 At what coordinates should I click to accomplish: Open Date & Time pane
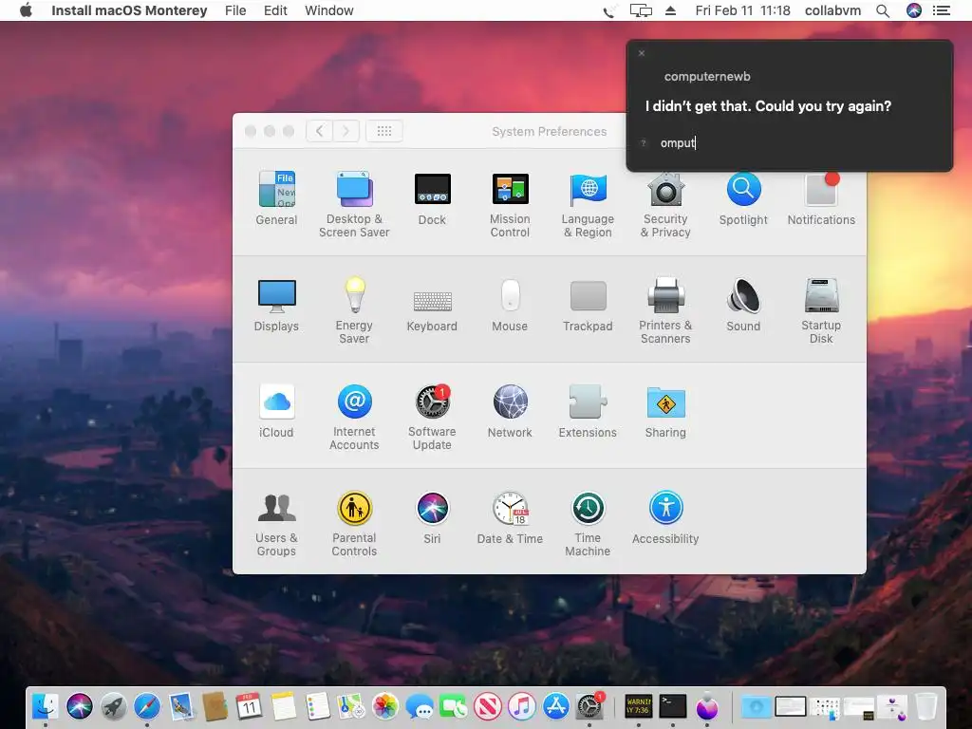(x=510, y=517)
